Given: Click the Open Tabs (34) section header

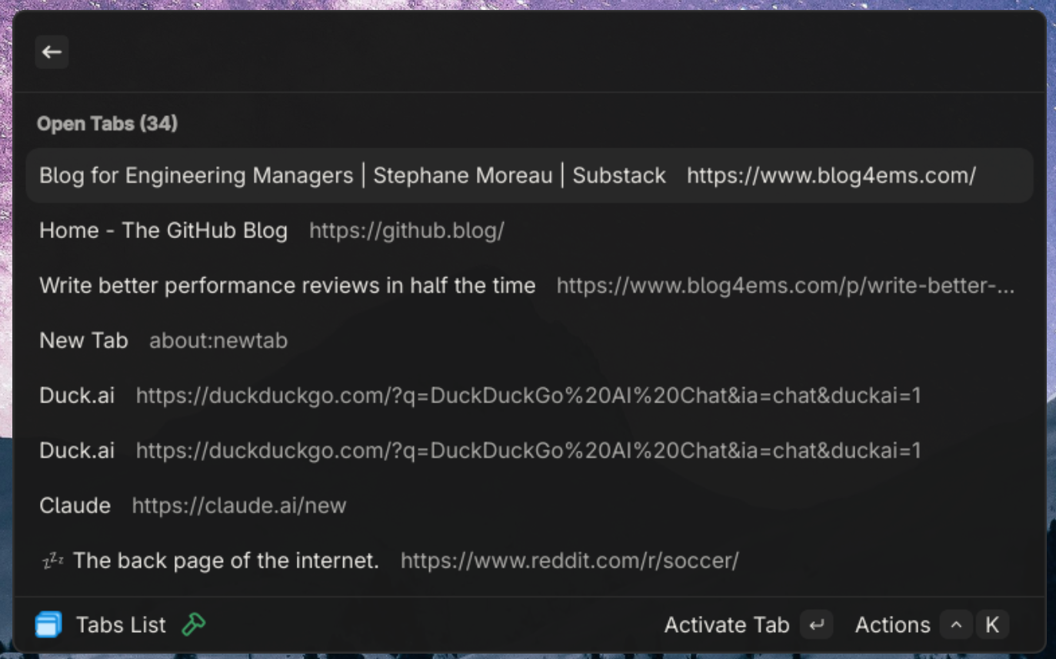Looking at the screenshot, I should pyautogui.click(x=108, y=123).
